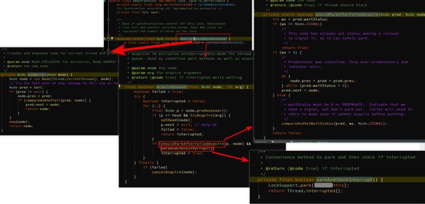Click 'node.prev = pred = pred.prev;'
The image size is (425, 204).
tap(323, 81)
